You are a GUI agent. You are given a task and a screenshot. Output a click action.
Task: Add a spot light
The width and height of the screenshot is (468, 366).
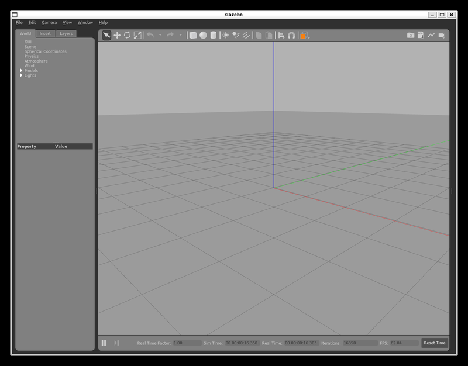236,35
